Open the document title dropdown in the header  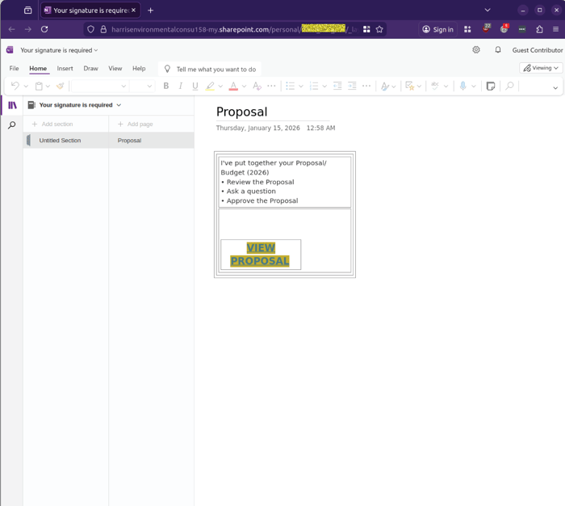click(59, 50)
